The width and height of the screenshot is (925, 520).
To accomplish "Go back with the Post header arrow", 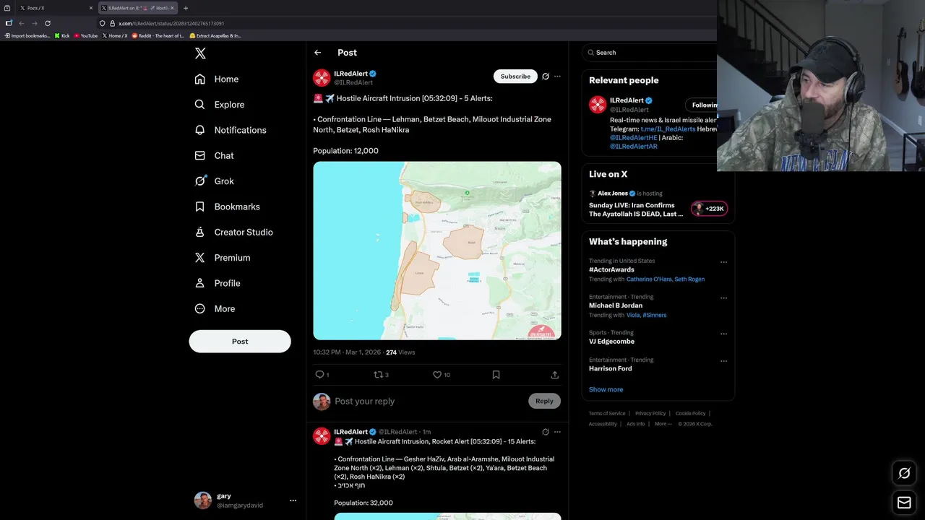I will pyautogui.click(x=317, y=53).
